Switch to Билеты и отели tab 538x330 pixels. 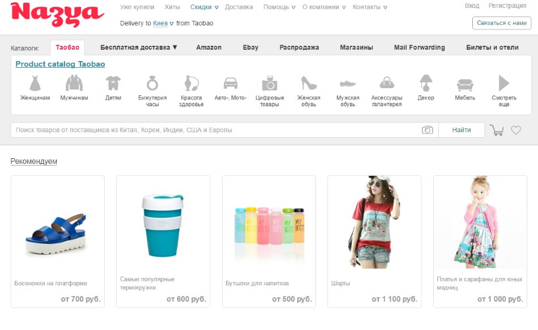click(492, 47)
